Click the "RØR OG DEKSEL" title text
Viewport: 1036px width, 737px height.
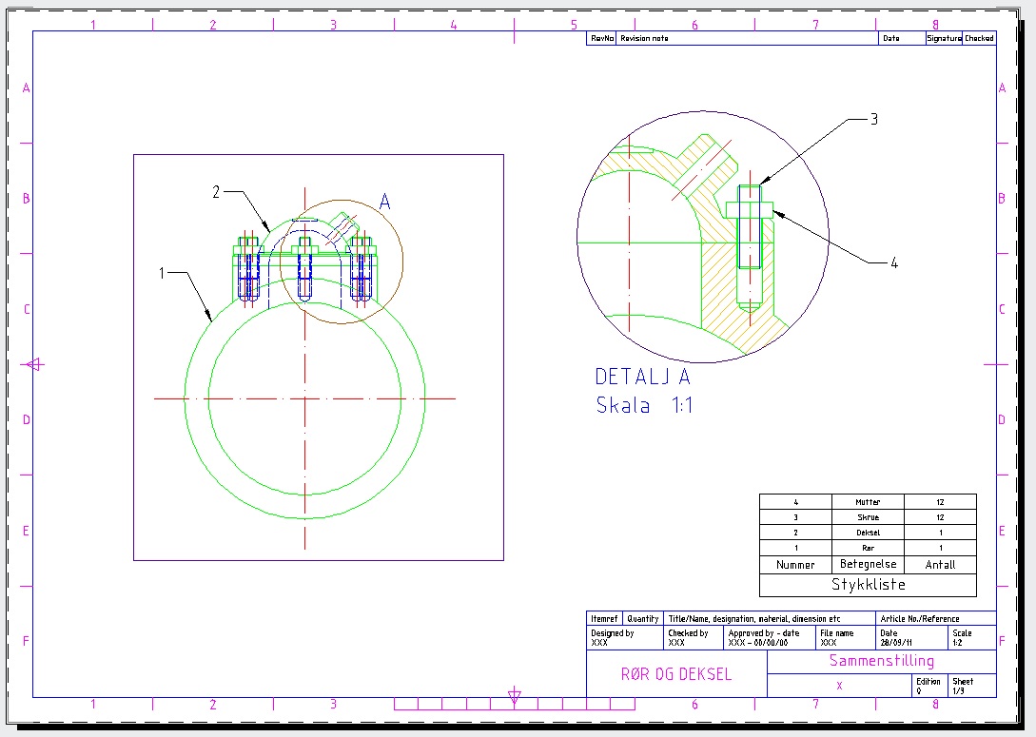tap(675, 673)
